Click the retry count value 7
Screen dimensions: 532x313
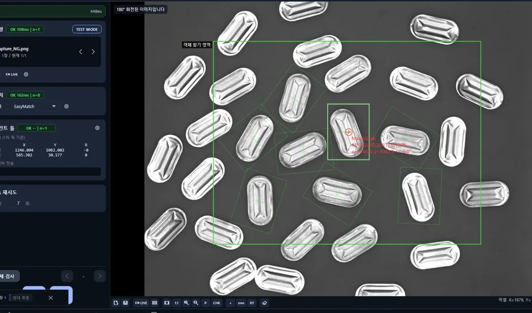(x=18, y=203)
